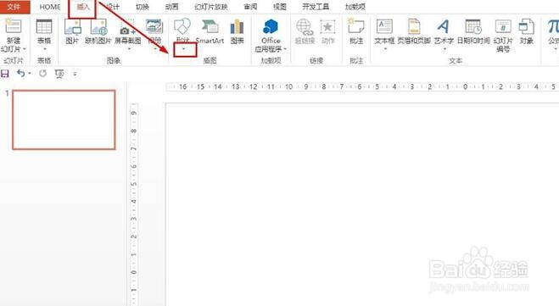Click the 新建幻灯片 New Slide icon

click(14, 25)
